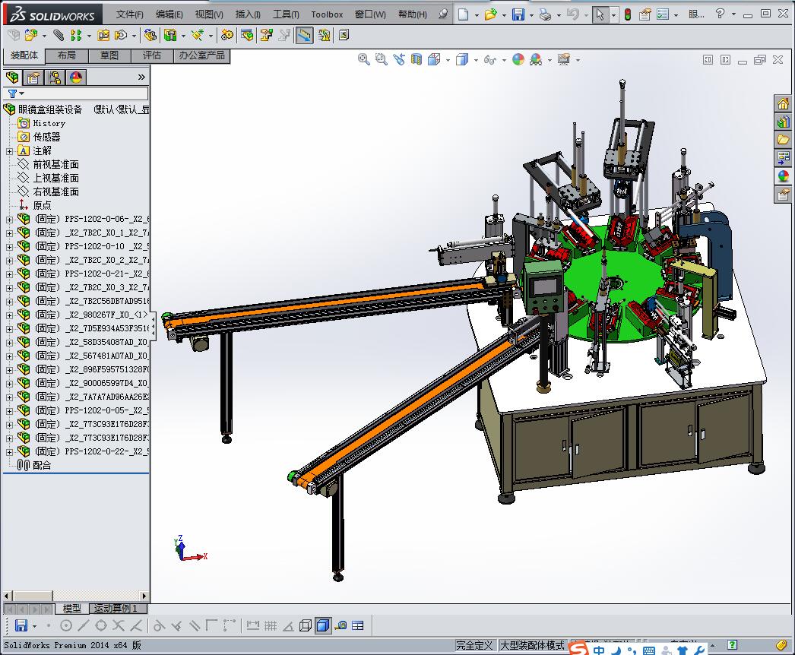Switch to the 运动算例 1 tab
The image size is (795, 655).
(x=116, y=609)
